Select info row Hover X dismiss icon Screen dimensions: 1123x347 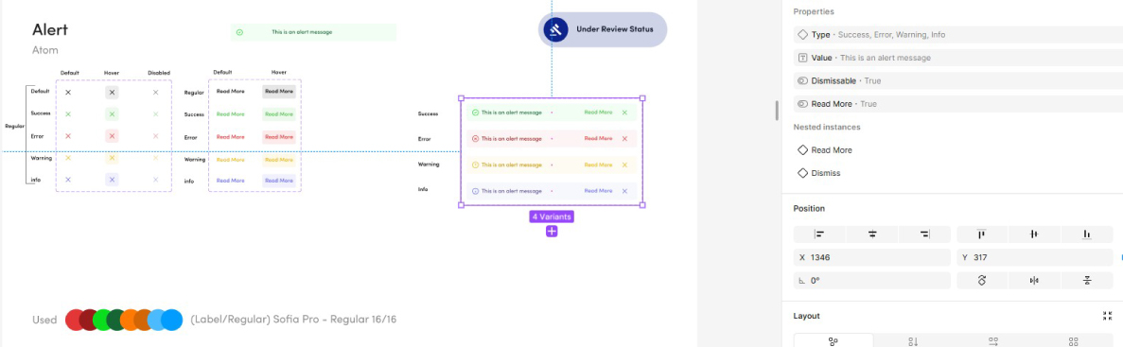point(112,181)
